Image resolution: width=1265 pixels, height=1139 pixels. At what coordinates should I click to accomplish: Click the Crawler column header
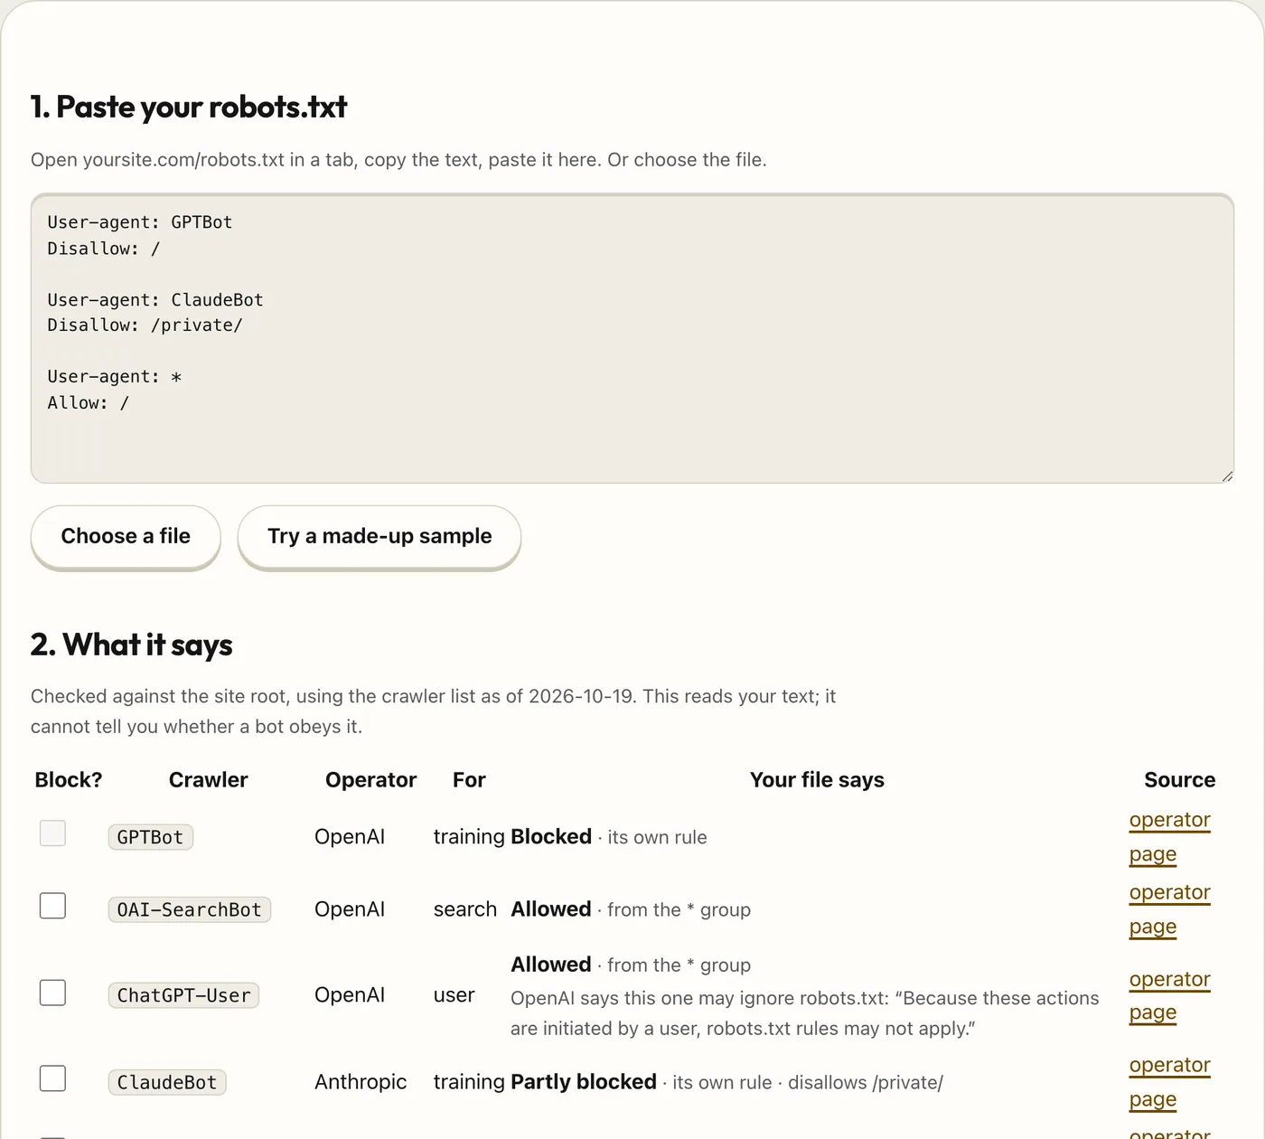[208, 780]
